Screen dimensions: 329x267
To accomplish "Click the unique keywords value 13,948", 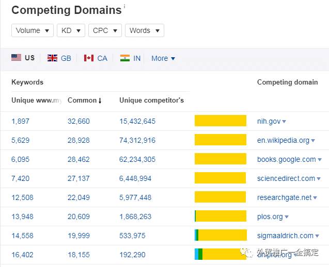I will pos(22,216).
